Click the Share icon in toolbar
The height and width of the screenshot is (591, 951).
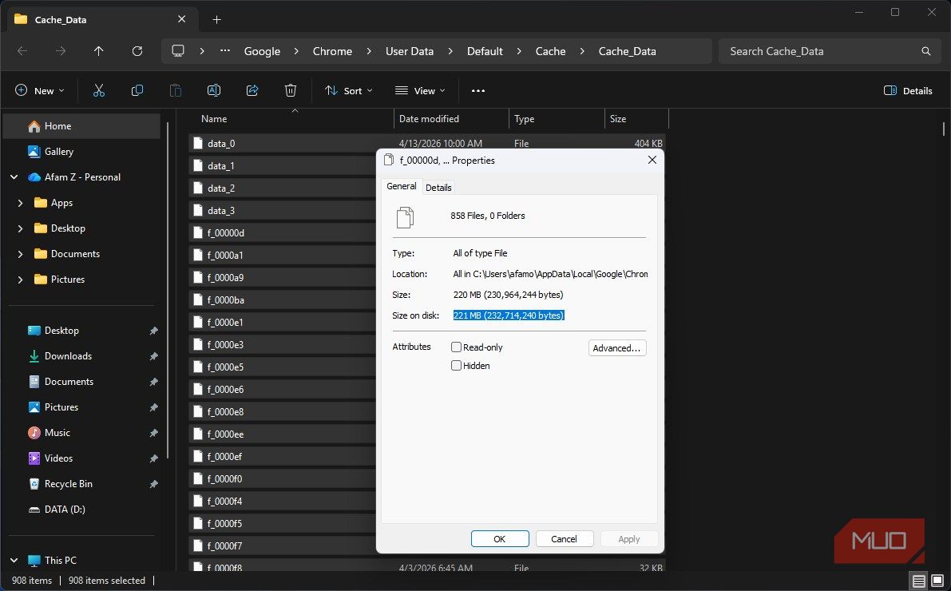pos(252,90)
